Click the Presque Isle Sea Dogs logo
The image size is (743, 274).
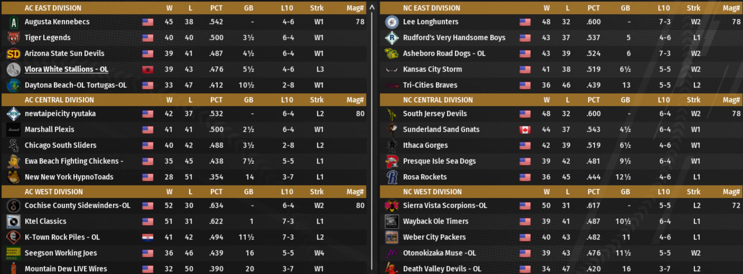(x=392, y=161)
